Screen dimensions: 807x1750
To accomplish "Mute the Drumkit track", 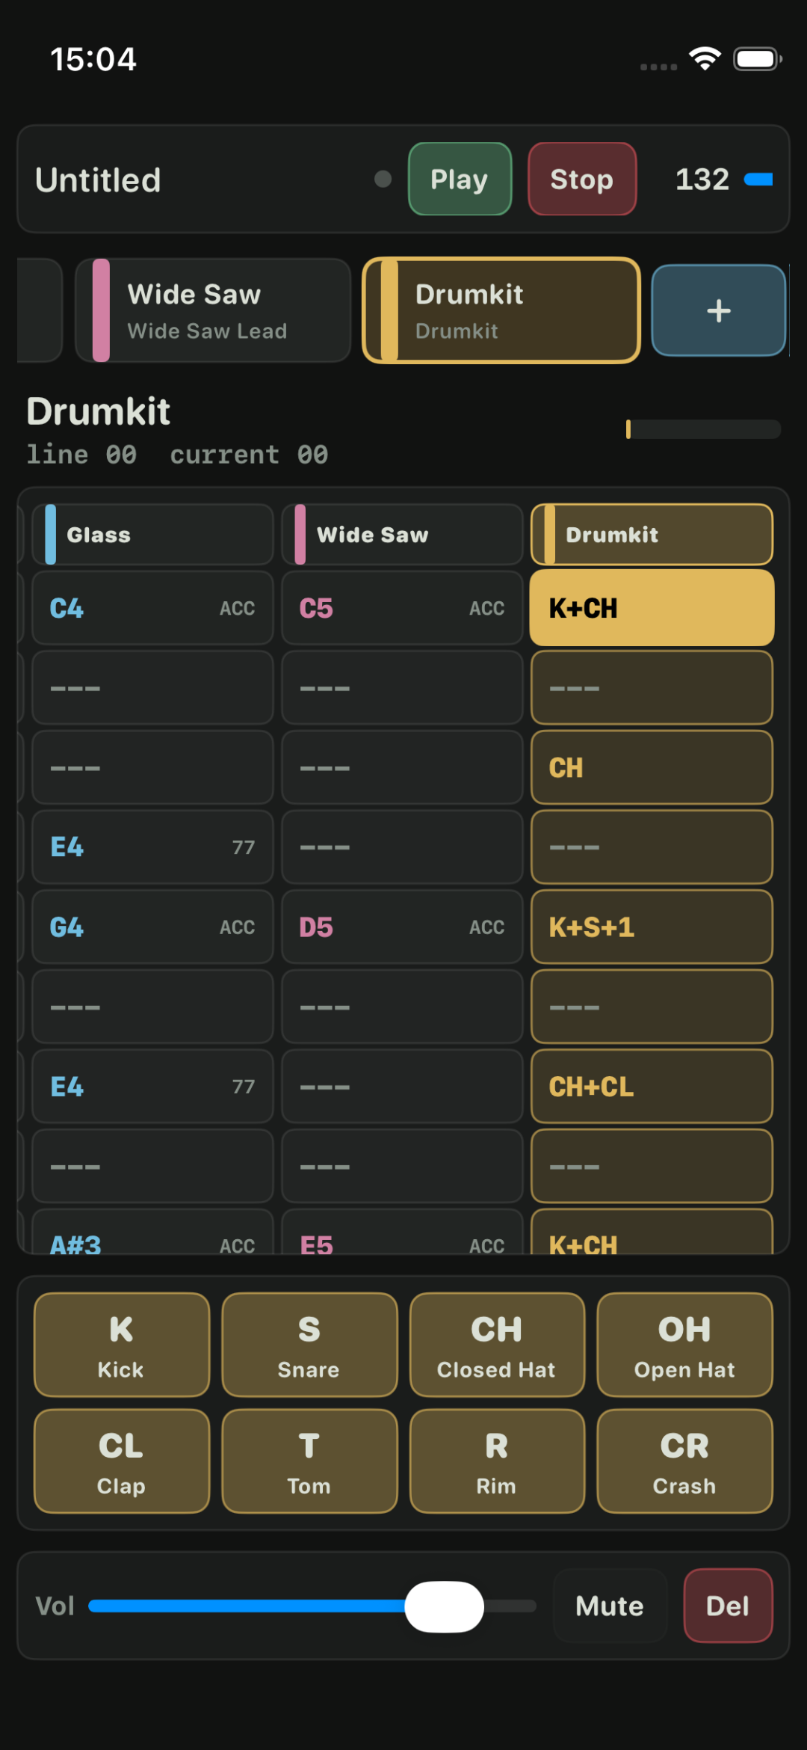I will click(609, 1606).
